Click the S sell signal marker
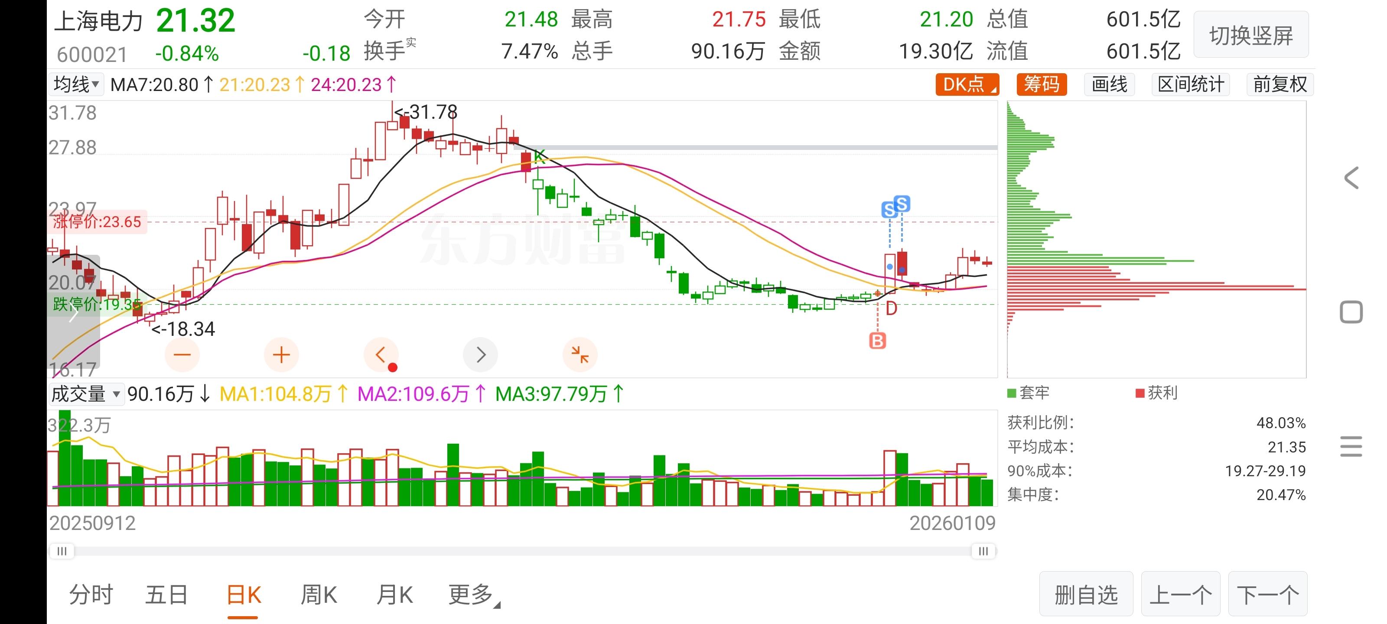Image resolution: width=1387 pixels, height=624 pixels. pyautogui.click(x=902, y=204)
